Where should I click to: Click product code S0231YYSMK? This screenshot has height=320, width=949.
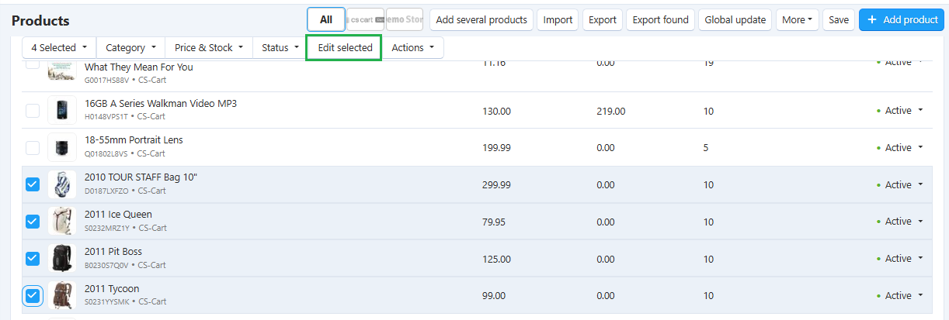pyautogui.click(x=108, y=301)
